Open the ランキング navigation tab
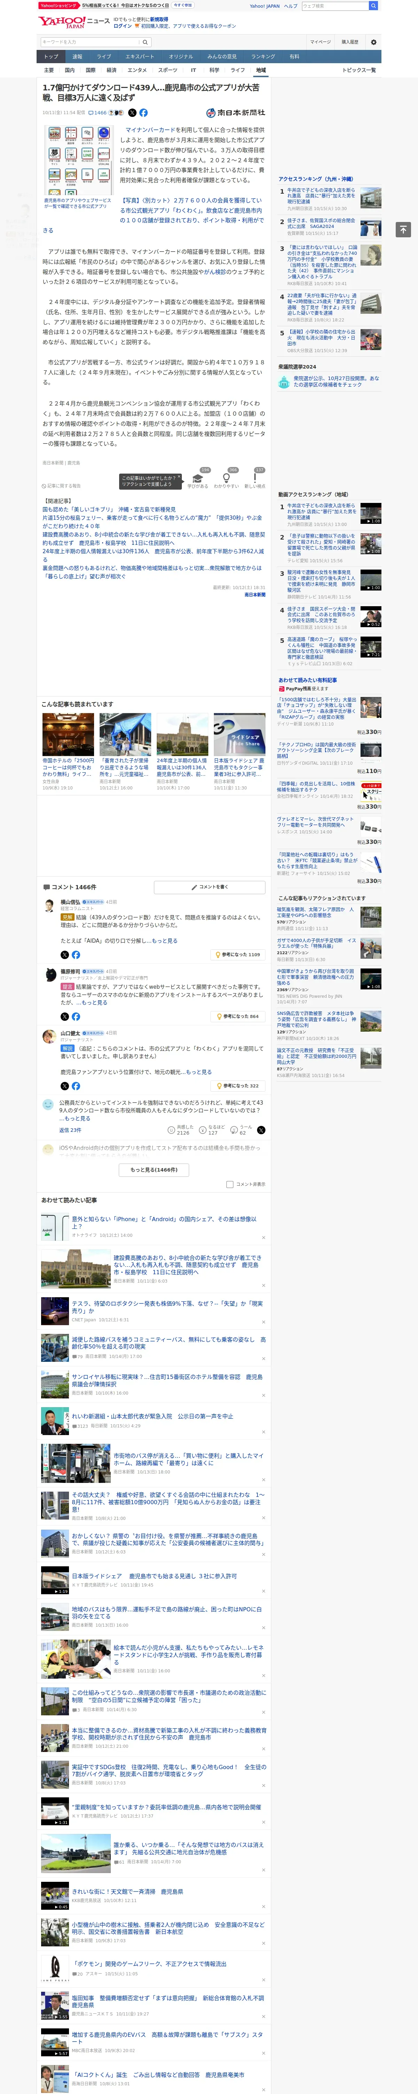This screenshot has width=418, height=2094. pos(263,57)
